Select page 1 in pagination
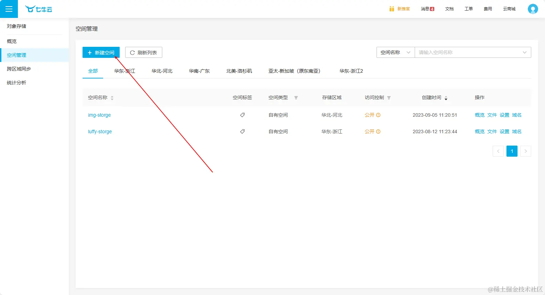Viewport: 545px width, 295px height. click(512, 151)
